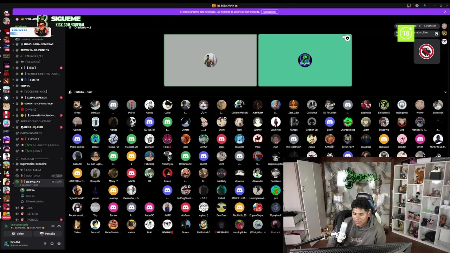This screenshot has height=253, width=450.
Task: Click the moderator badge on the BEBA ARMY speaker tile
Action: 347,38
